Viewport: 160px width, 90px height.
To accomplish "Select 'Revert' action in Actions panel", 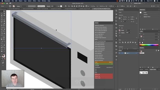I will click(104, 39).
